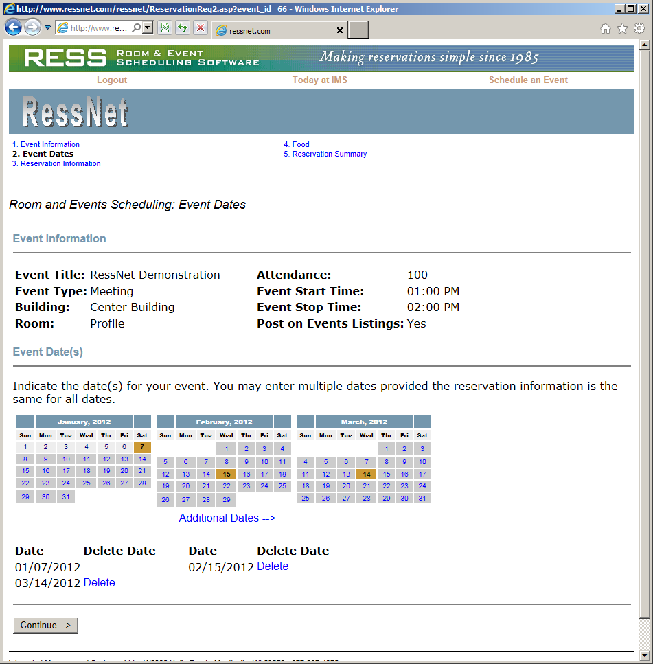Open the Schedule an Event menu
This screenshot has height=664, width=653.
pyautogui.click(x=528, y=80)
